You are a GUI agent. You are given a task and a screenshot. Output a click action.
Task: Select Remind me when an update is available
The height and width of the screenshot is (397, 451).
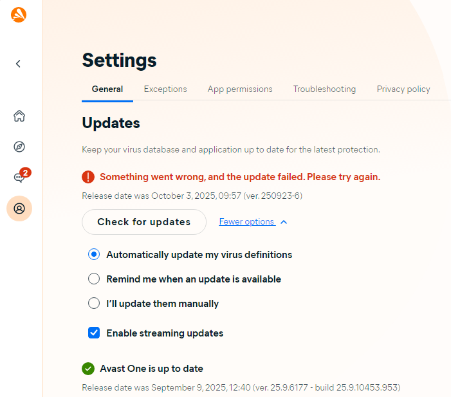pyautogui.click(x=94, y=279)
